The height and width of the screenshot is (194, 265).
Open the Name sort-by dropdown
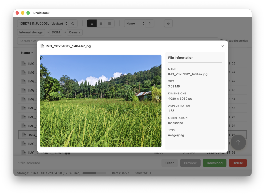(135, 24)
